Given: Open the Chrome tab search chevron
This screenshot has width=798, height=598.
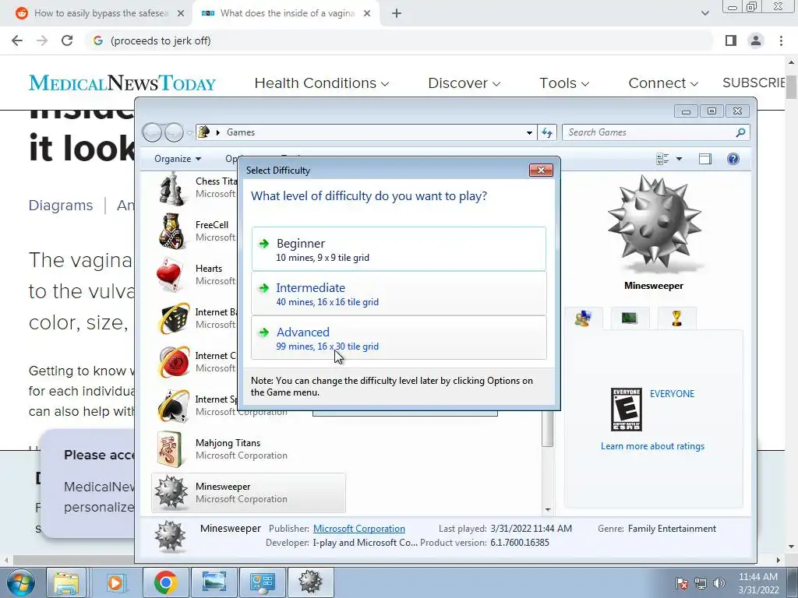Looking at the screenshot, I should point(704,14).
